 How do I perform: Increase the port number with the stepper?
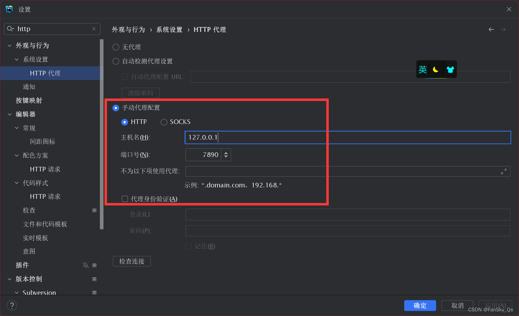point(226,153)
